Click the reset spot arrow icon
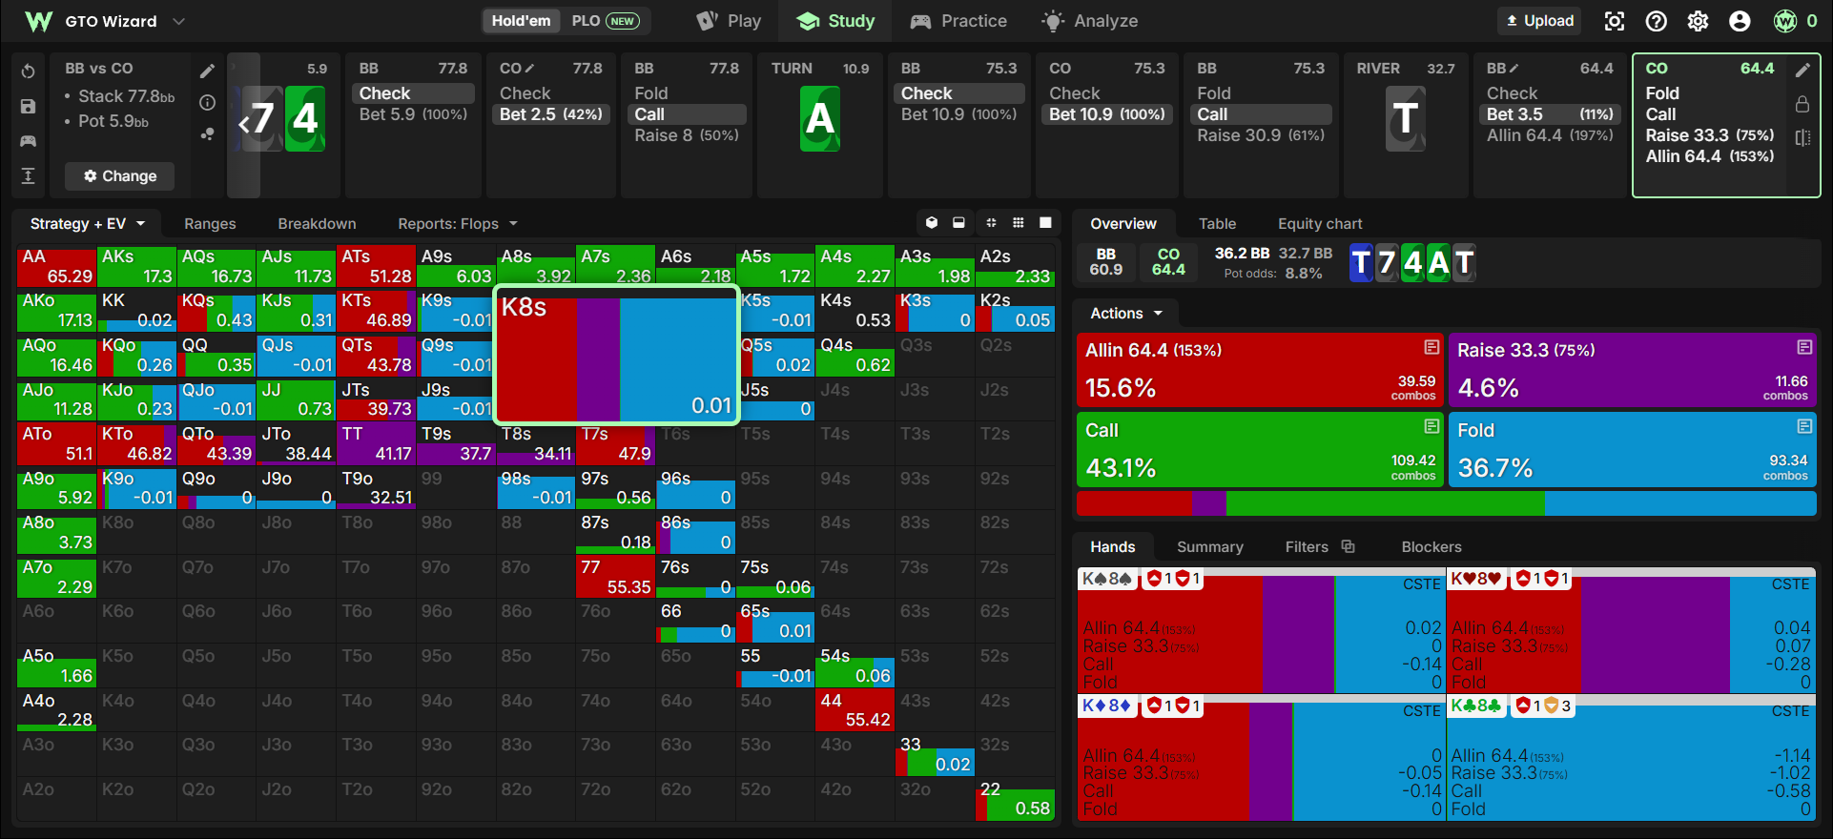The image size is (1833, 839). [x=28, y=72]
